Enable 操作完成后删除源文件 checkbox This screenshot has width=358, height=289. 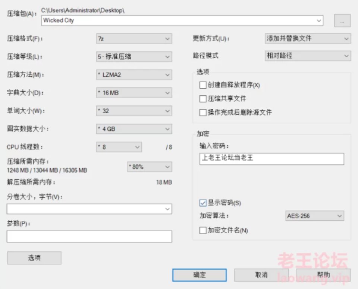203,112
